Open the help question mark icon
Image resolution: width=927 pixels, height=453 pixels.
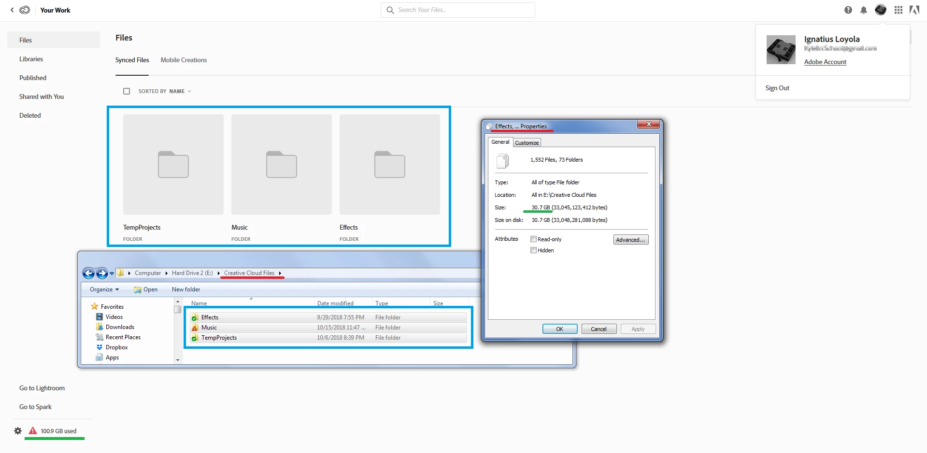(x=848, y=10)
